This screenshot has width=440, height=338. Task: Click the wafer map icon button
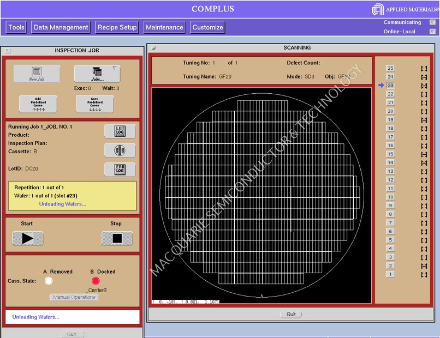(x=120, y=150)
